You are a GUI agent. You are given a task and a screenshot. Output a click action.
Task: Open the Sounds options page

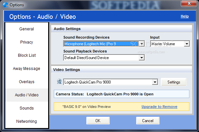coord(27,108)
